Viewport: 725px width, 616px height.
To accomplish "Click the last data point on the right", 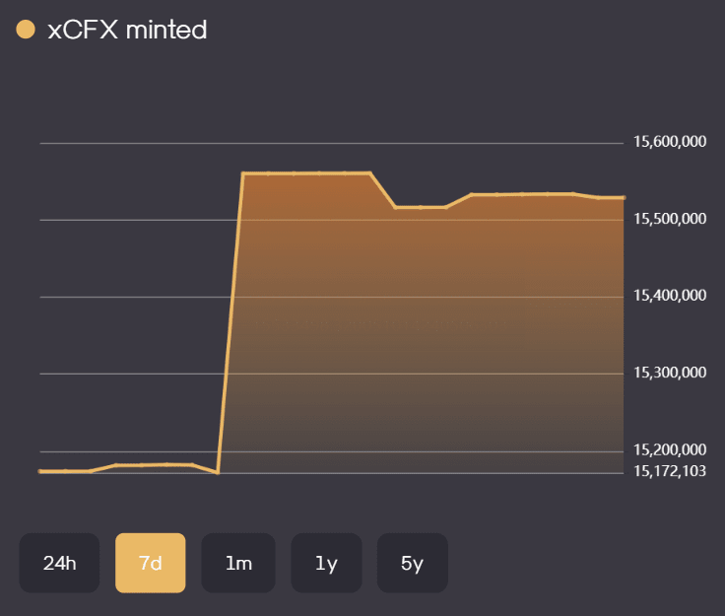I will click(624, 197).
